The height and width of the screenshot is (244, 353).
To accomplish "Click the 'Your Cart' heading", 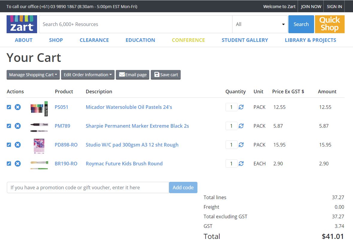I will point(34,58).
